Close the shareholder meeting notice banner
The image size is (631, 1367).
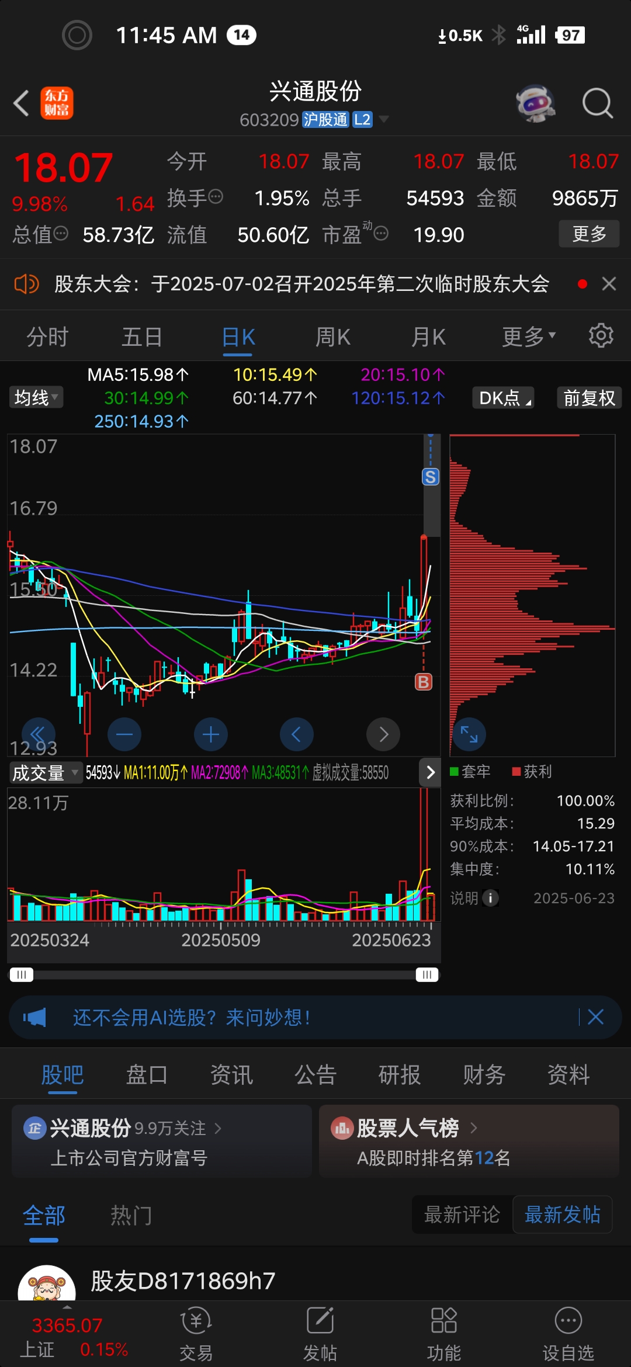[x=609, y=284]
